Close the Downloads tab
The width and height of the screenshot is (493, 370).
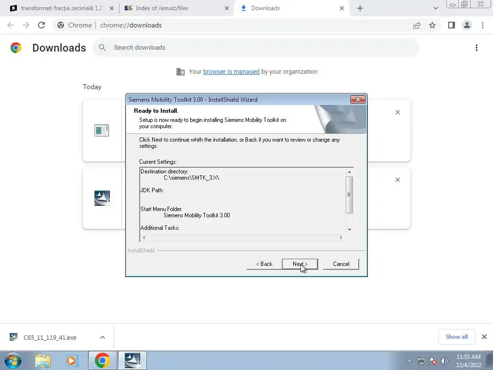pos(342,8)
